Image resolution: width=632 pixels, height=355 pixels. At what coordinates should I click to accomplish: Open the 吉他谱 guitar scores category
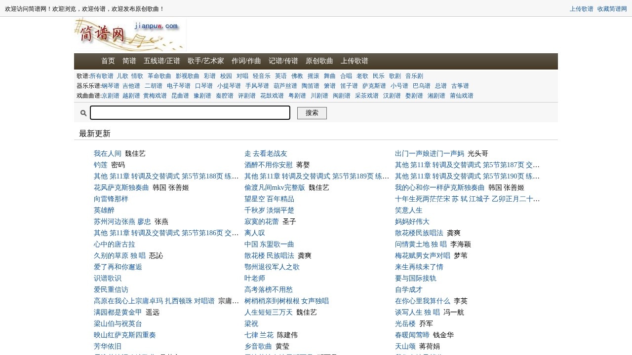pyautogui.click(x=131, y=85)
